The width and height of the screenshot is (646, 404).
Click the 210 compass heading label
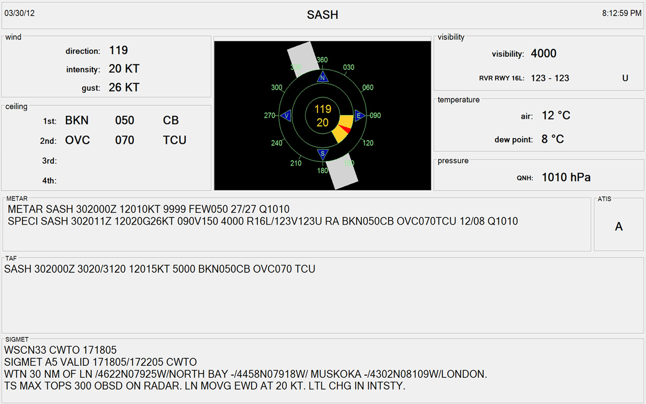[x=296, y=163]
